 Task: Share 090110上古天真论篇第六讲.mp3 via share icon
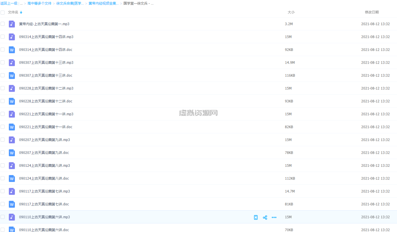click(265, 217)
